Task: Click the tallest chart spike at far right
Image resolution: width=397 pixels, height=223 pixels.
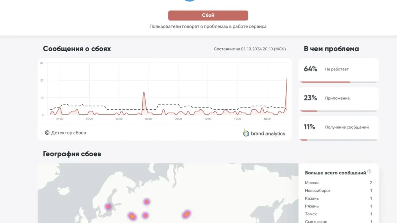Action: [x=287, y=79]
